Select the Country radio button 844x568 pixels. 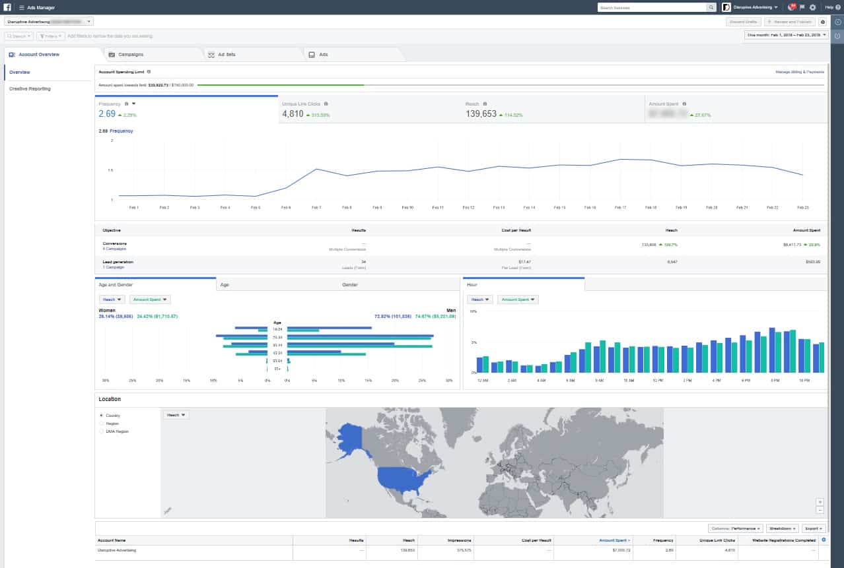[x=101, y=416]
